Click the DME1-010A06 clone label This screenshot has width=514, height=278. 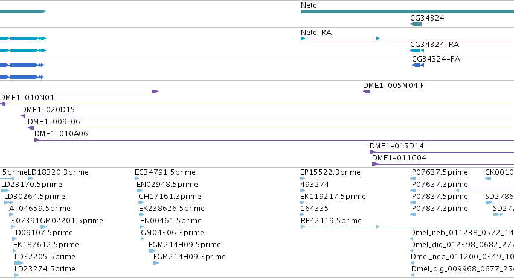click(61, 134)
